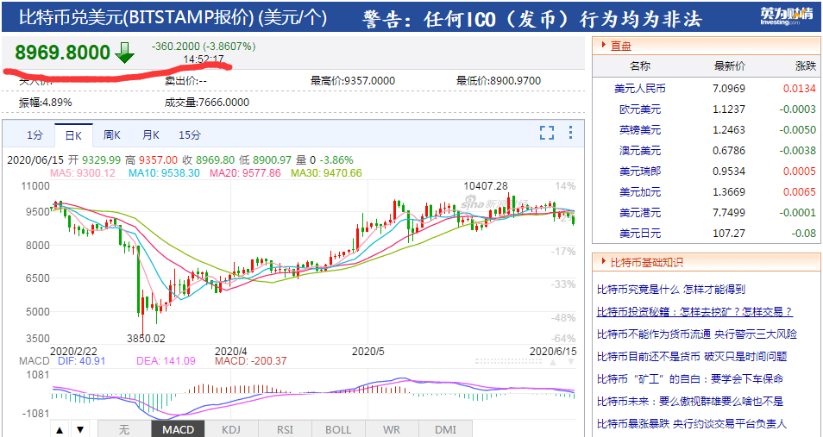Click the DEA: 141.09 label
This screenshot has width=823, height=437.
(166, 361)
